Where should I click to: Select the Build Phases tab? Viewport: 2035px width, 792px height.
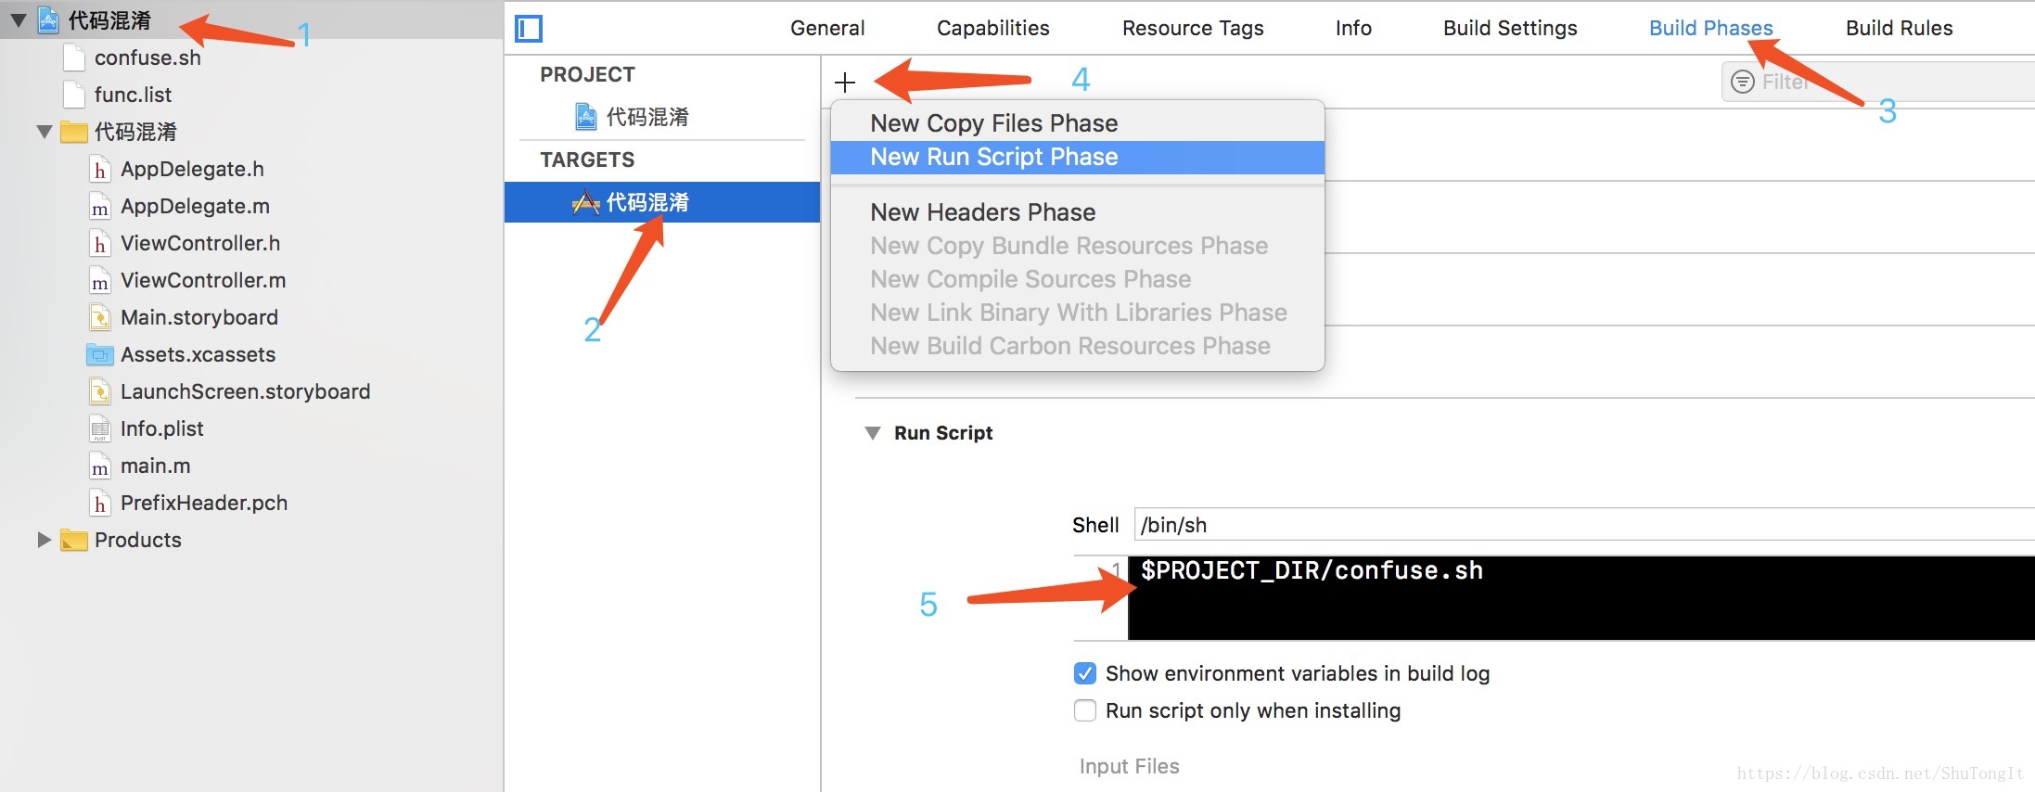pos(1710,28)
